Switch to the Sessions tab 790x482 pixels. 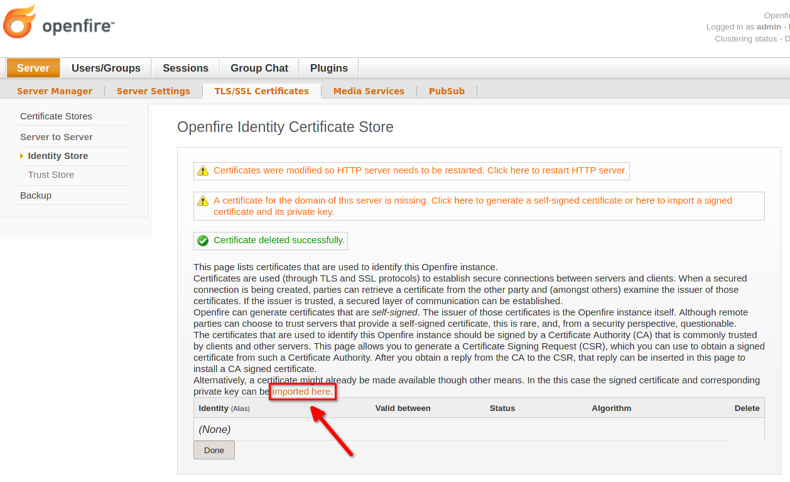pyautogui.click(x=185, y=68)
